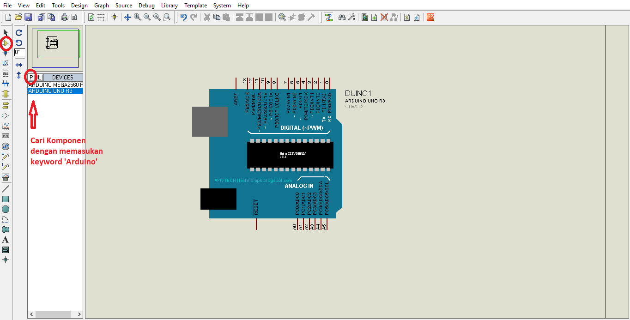
Task: Select Device Pins mode
Action: click(6, 115)
